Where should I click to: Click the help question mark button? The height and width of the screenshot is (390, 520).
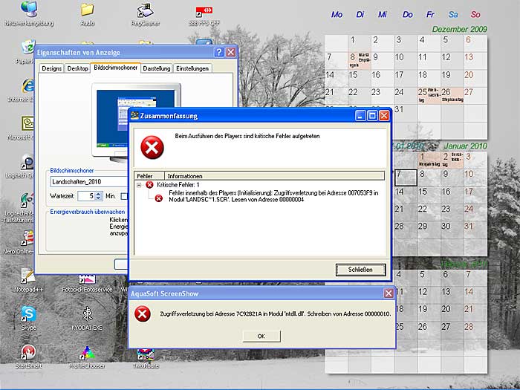point(219,53)
